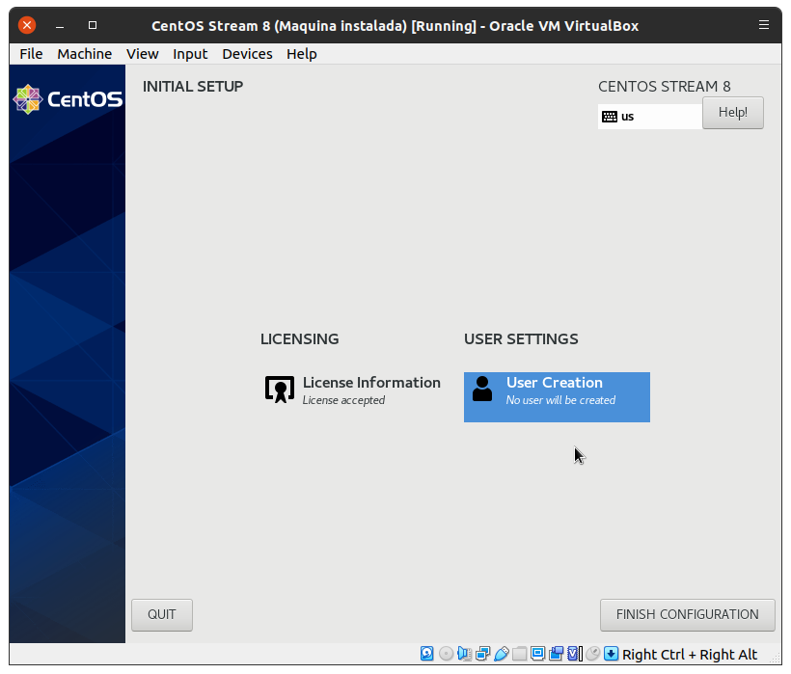Click the audio status icon

[x=464, y=654]
